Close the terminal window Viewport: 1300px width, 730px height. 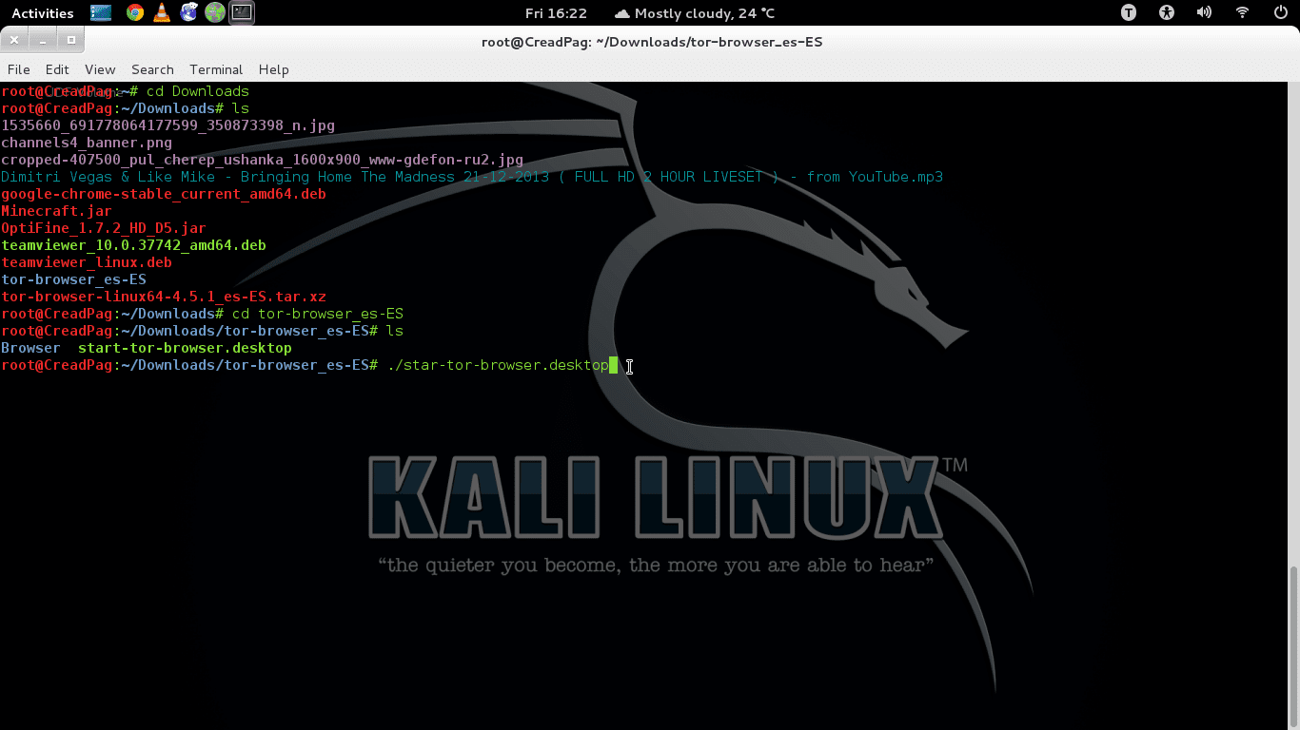[15, 40]
